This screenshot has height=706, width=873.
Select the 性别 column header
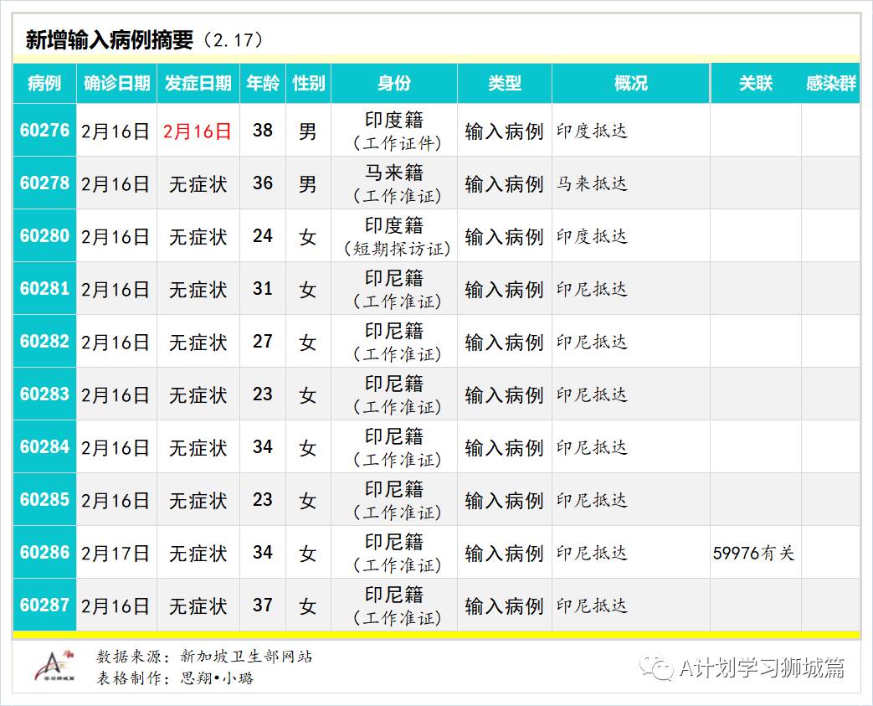(x=308, y=83)
